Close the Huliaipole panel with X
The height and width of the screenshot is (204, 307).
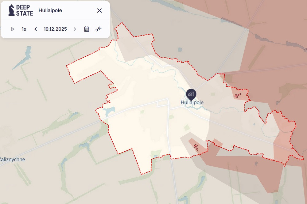pyautogui.click(x=99, y=10)
